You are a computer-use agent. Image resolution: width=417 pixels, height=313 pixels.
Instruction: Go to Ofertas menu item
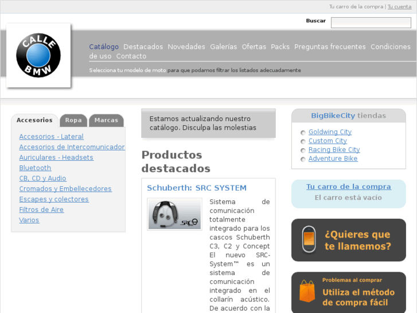[x=254, y=47]
